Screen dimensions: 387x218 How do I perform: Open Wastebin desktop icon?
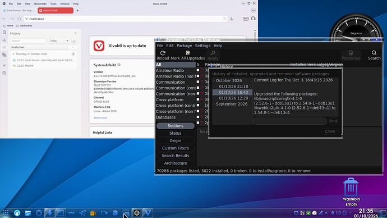(x=351, y=192)
